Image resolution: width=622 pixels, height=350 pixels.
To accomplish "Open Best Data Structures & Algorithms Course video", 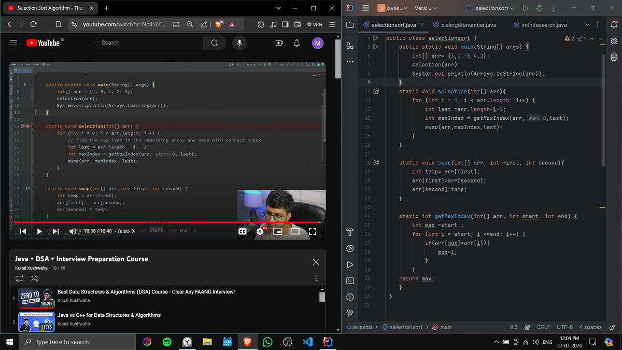I will coord(146,292).
